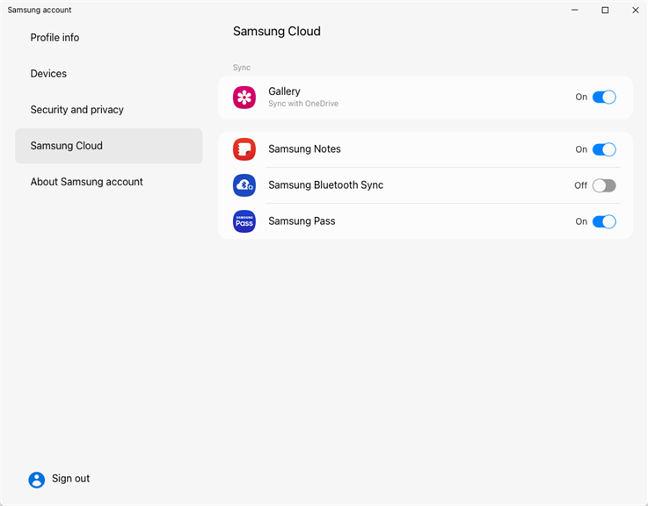Click the 'Sync' section label
Image resolution: width=648 pixels, height=506 pixels.
coord(241,68)
